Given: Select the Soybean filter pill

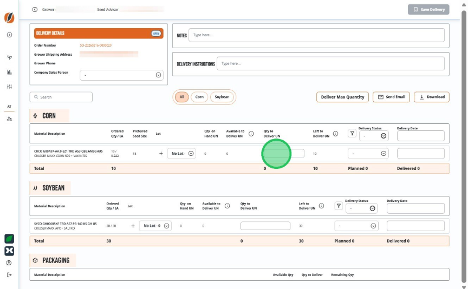Looking at the screenshot, I should point(222,97).
